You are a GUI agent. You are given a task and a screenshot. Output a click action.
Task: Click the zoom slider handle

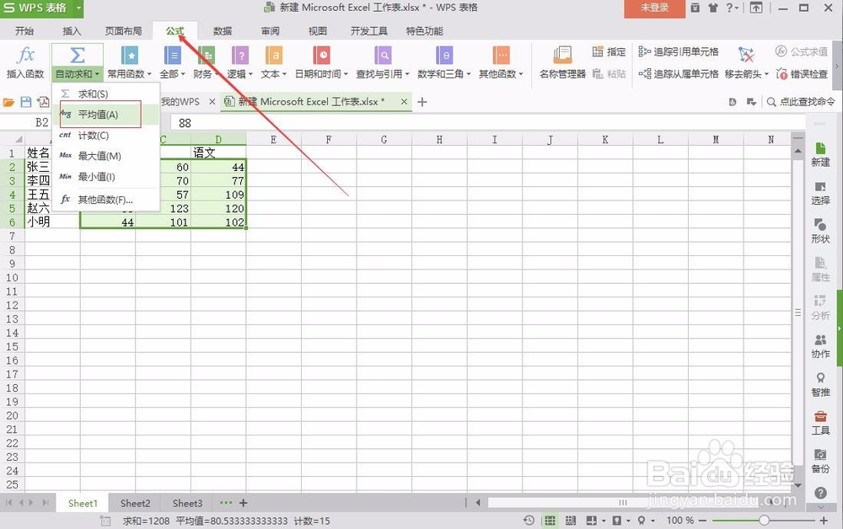[764, 521]
